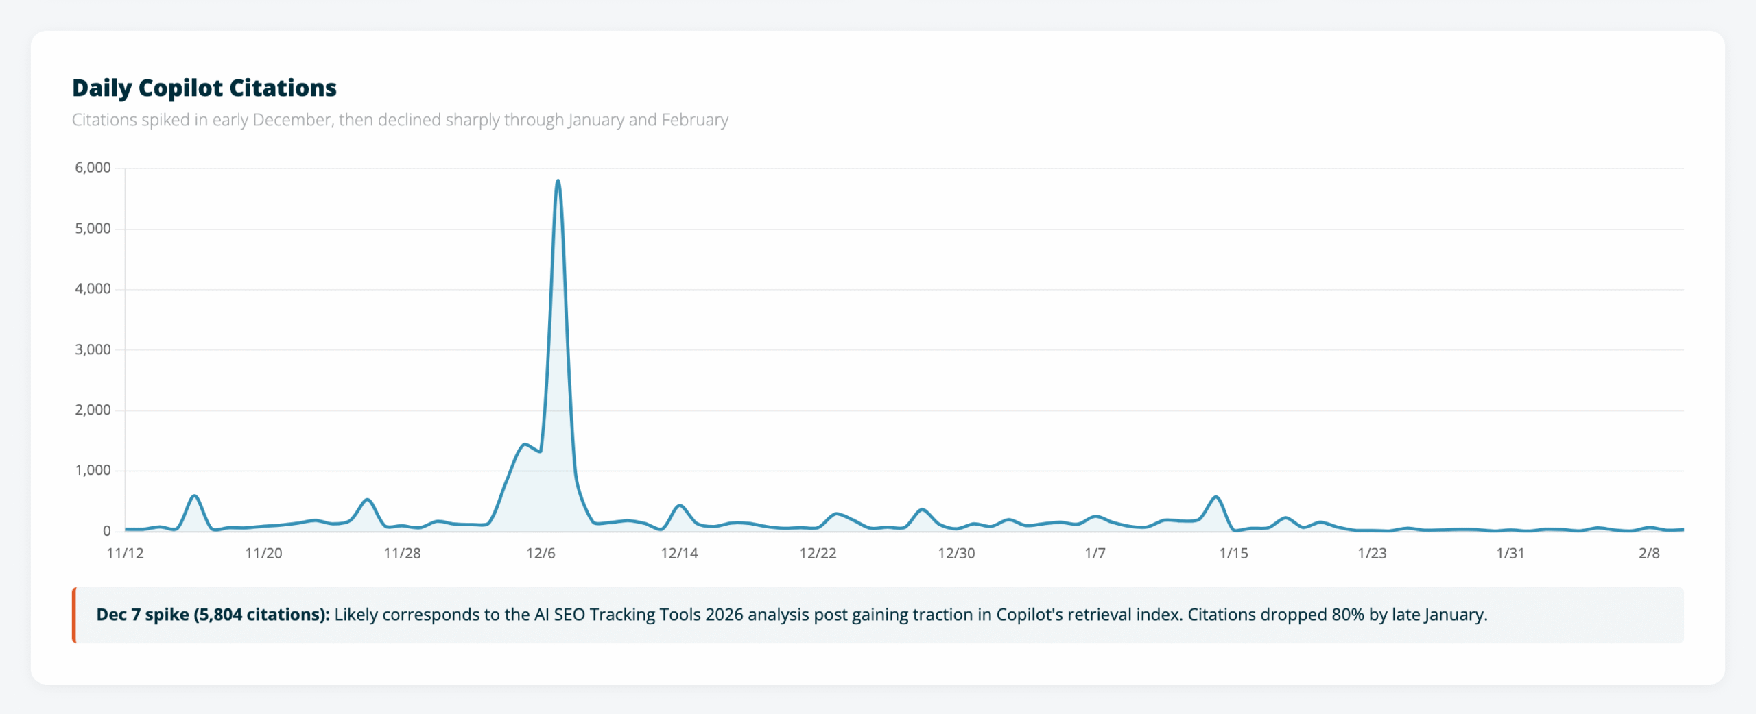The height and width of the screenshot is (714, 1756).
Task: Click the orange accent bar on the annotation
Action: pos(74,615)
